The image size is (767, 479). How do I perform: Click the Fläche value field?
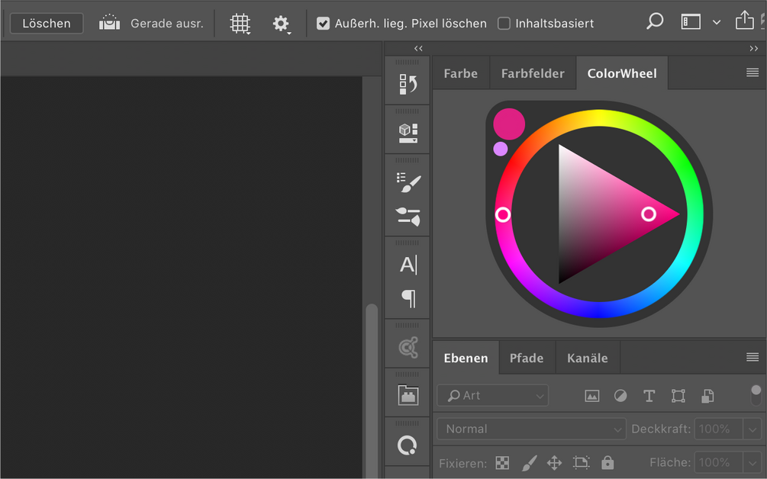(719, 462)
